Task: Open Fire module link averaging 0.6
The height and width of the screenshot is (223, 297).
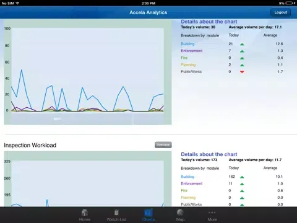Action: click(x=184, y=191)
